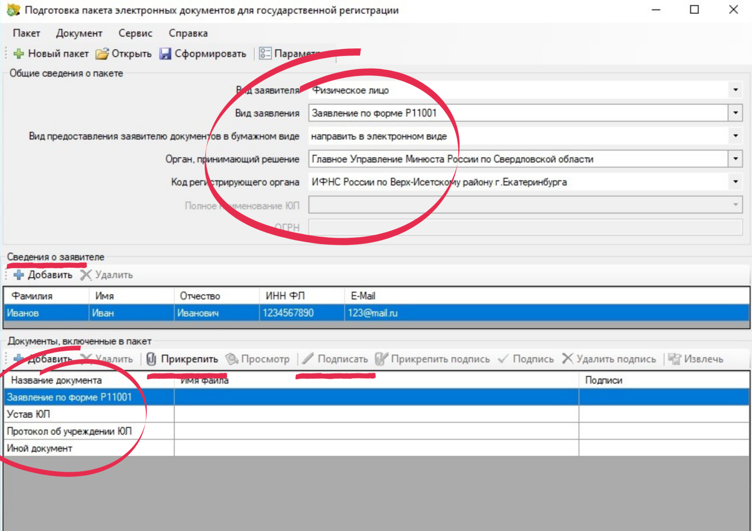Screen dimensions: 752x531
Task: Select the Устав ЮЛ document row
Action: [x=376, y=414]
